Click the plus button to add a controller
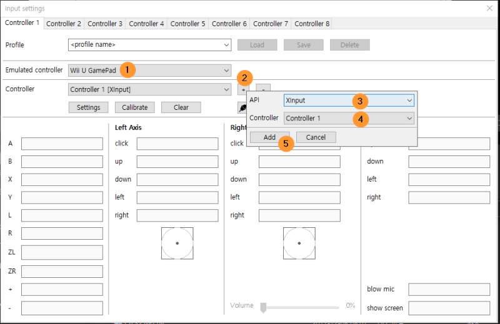The image size is (500, 324). [x=243, y=89]
